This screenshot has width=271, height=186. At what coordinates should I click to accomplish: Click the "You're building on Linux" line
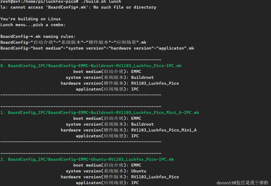pos(31,19)
